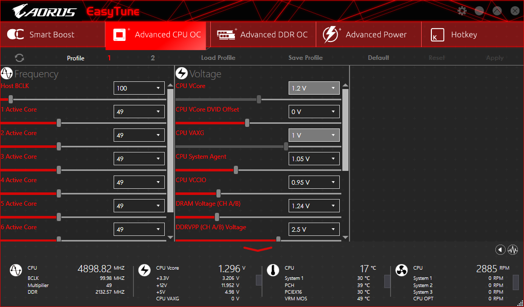Click the 1 Active Core slider handle
Viewport: 524px width, 307px height.
pos(59,123)
